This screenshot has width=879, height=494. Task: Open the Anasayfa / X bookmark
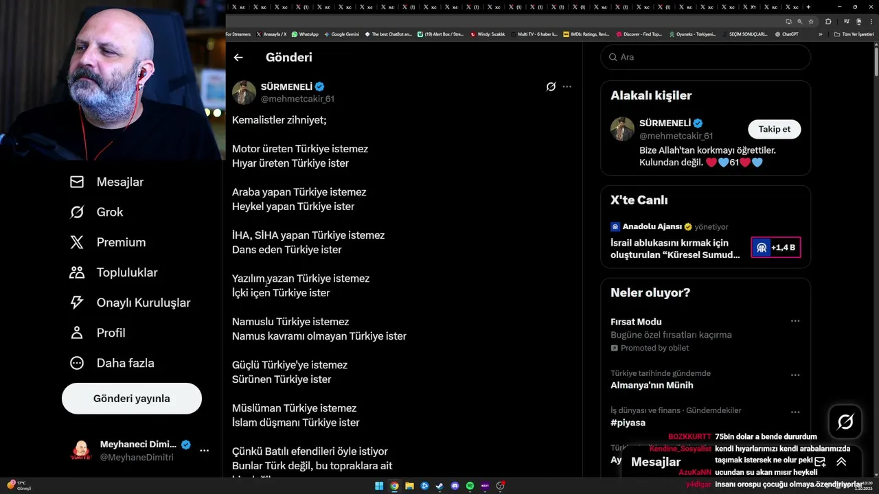click(x=271, y=34)
